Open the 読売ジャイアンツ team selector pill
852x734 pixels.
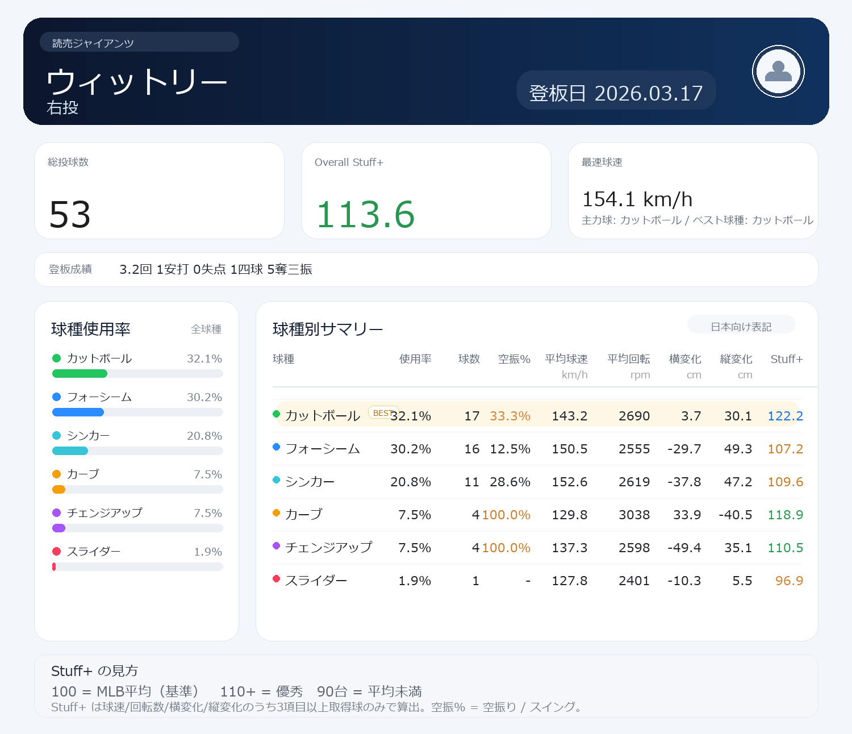tap(139, 43)
